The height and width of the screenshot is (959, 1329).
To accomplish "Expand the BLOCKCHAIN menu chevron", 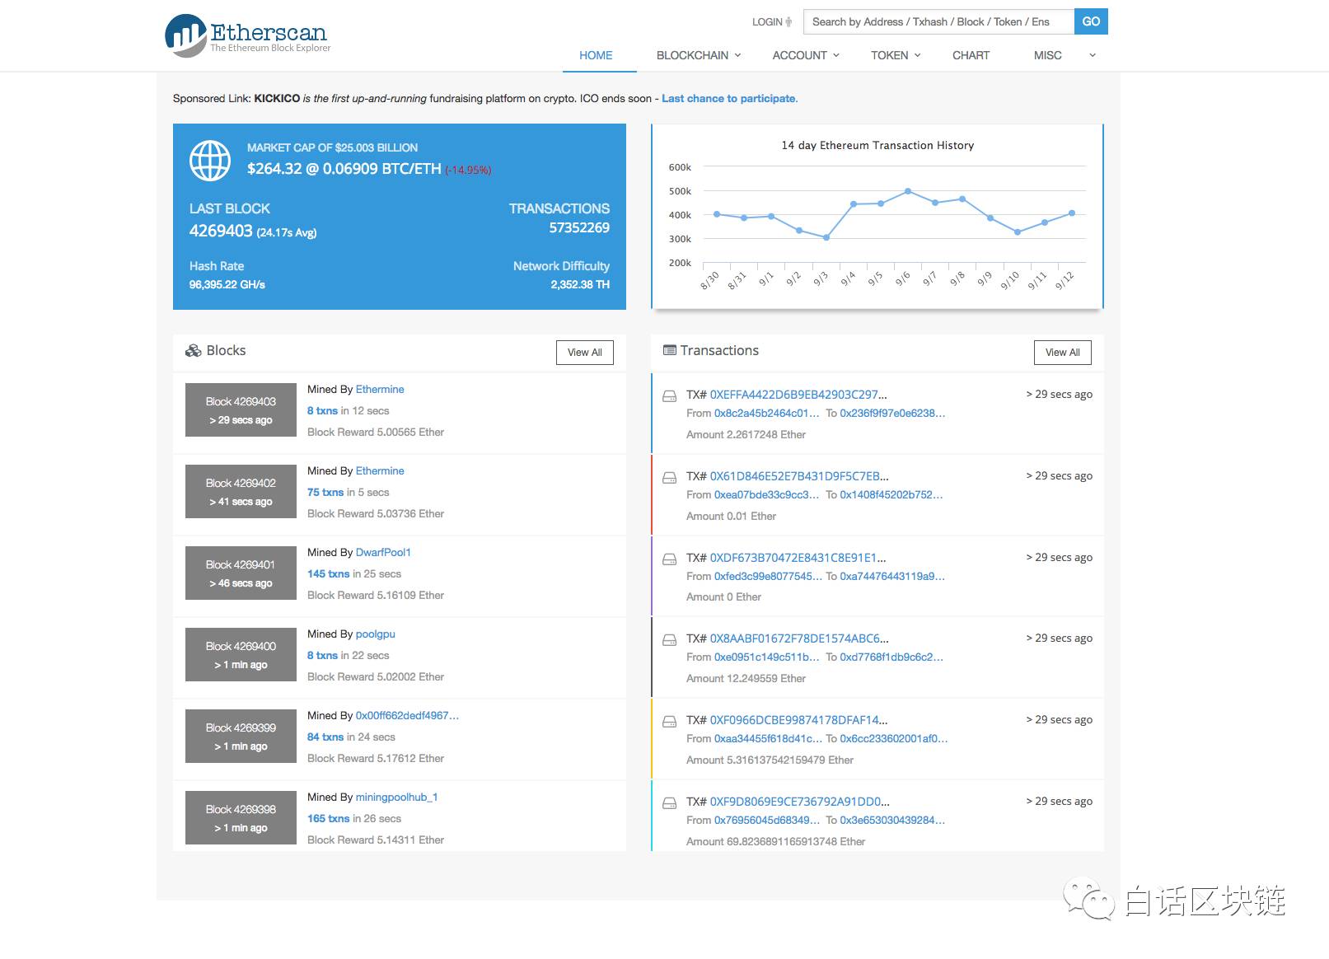I will click(x=738, y=55).
